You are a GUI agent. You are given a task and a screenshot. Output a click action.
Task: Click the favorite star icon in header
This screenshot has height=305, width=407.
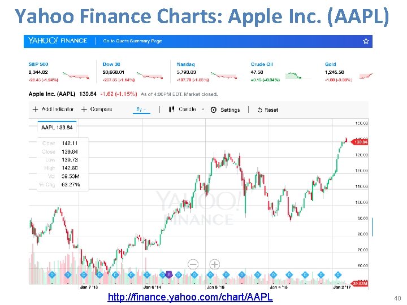click(x=366, y=41)
